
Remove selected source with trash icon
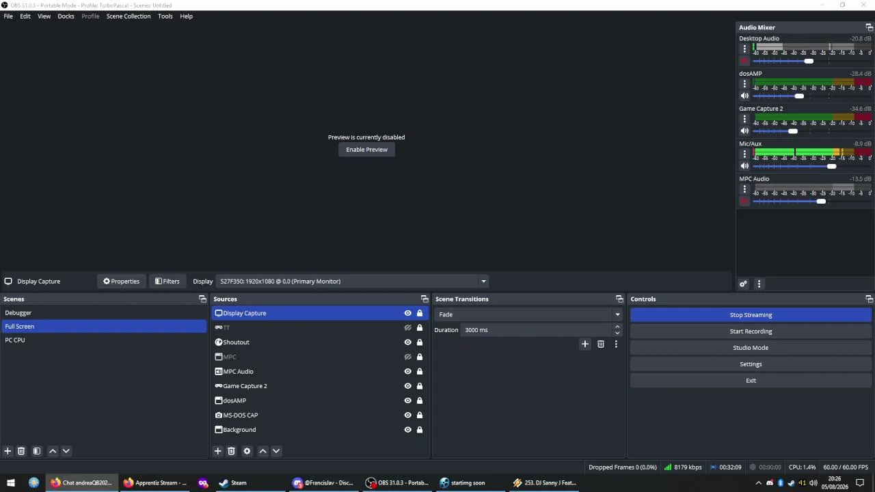pyautogui.click(x=231, y=451)
